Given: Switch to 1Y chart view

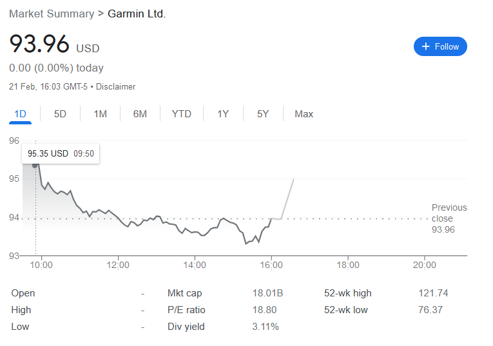Looking at the screenshot, I should pyautogui.click(x=223, y=114).
